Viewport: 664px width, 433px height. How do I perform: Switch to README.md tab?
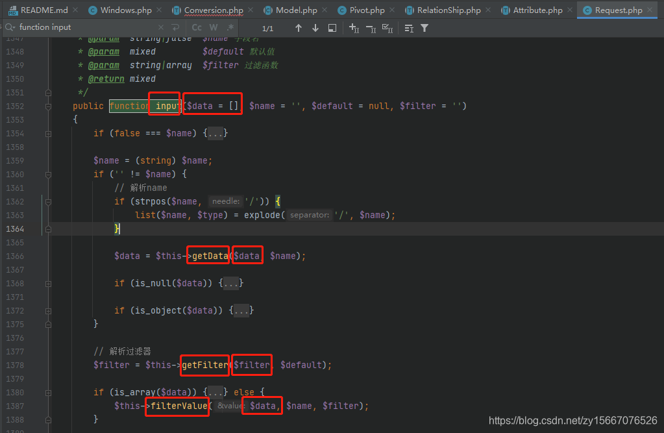point(44,10)
